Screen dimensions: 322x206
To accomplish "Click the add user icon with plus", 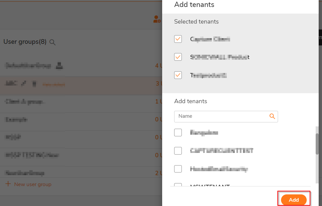I will click(157, 20).
